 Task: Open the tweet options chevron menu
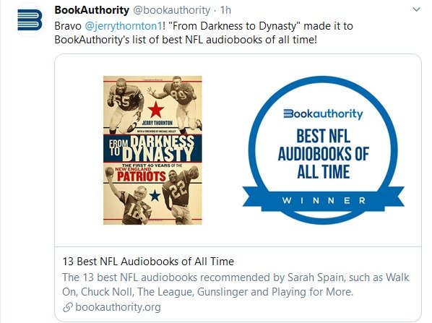pyautogui.click(x=416, y=9)
